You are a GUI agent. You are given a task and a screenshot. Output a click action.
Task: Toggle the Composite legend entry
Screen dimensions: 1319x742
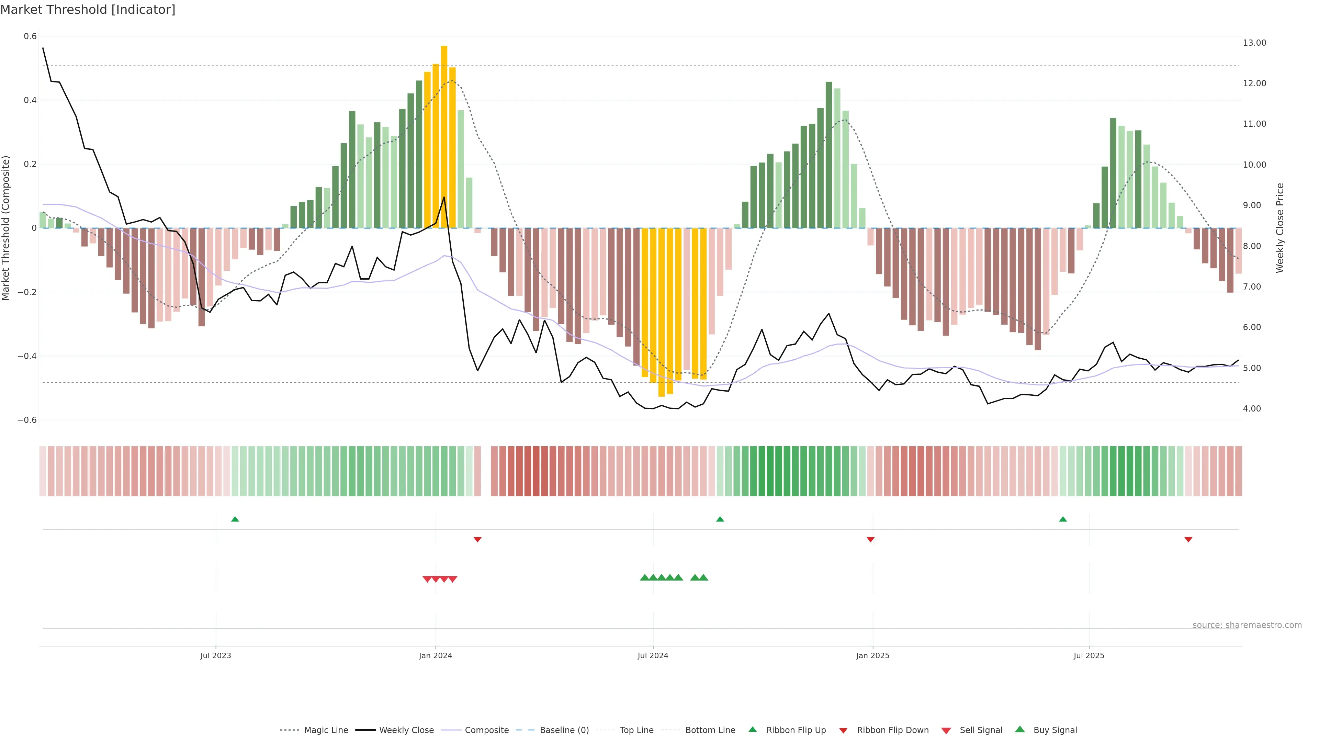tap(486, 730)
